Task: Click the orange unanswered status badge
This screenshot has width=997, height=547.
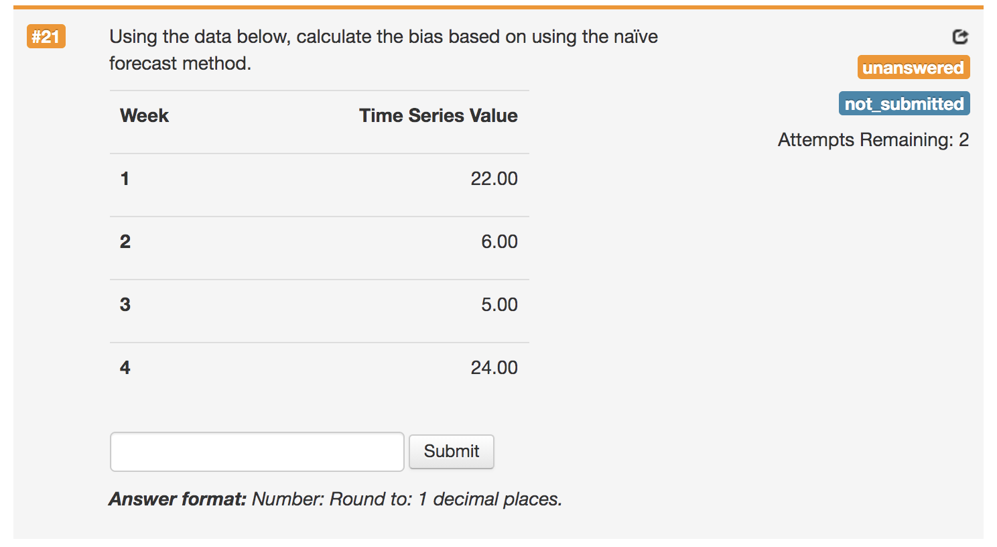Action: pyautogui.click(x=913, y=67)
